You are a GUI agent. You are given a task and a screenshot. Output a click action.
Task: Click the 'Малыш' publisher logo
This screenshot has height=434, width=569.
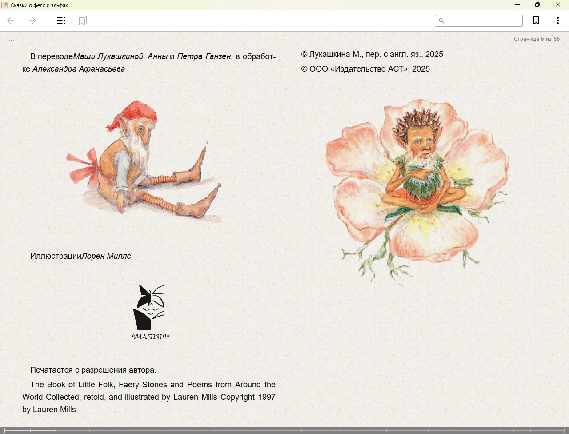150,312
